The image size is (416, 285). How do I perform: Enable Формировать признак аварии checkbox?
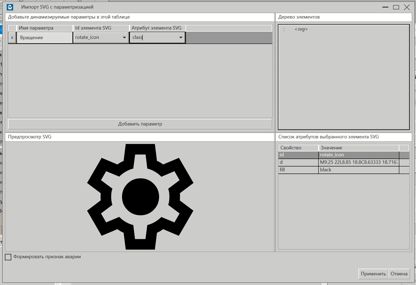[x=8, y=257]
